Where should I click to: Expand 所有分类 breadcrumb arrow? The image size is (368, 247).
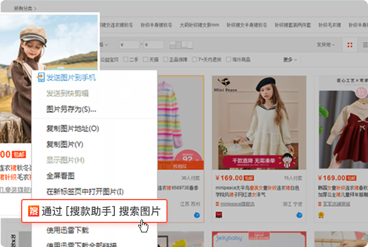(35, 9)
